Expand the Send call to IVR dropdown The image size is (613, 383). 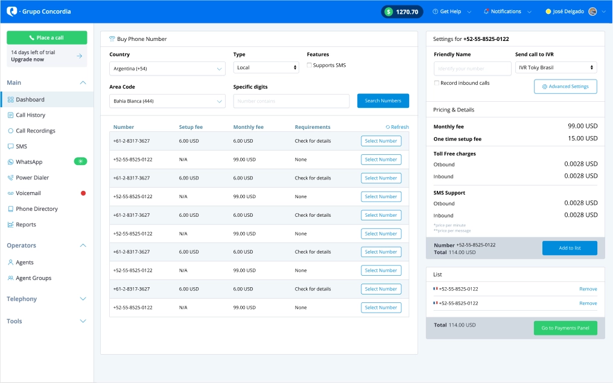556,68
